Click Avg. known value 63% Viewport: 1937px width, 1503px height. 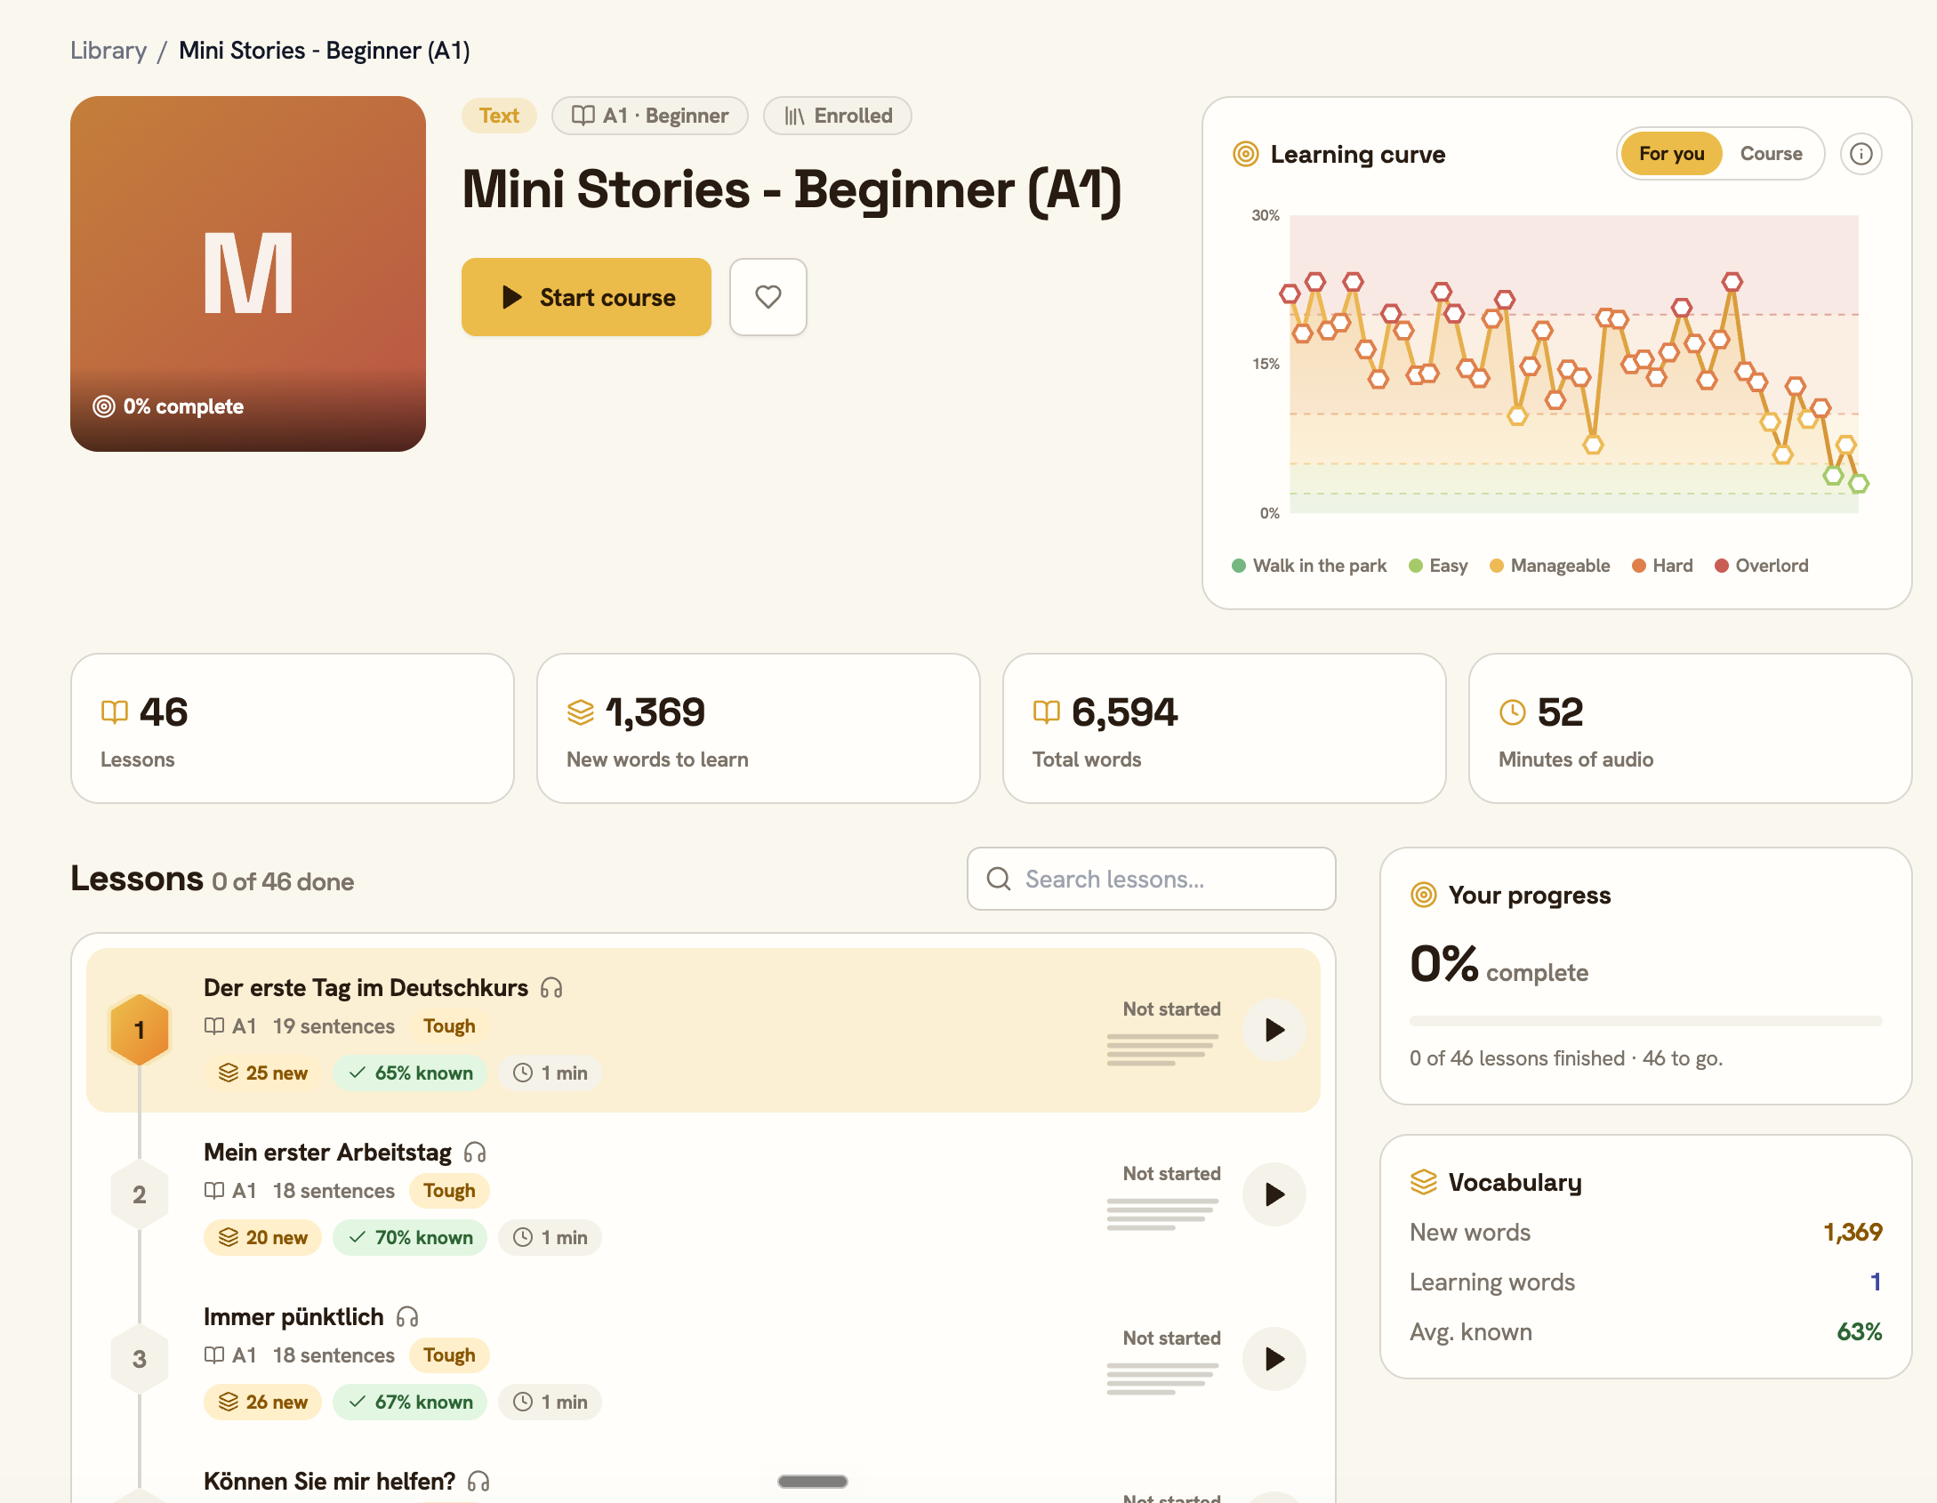pyautogui.click(x=1859, y=1331)
